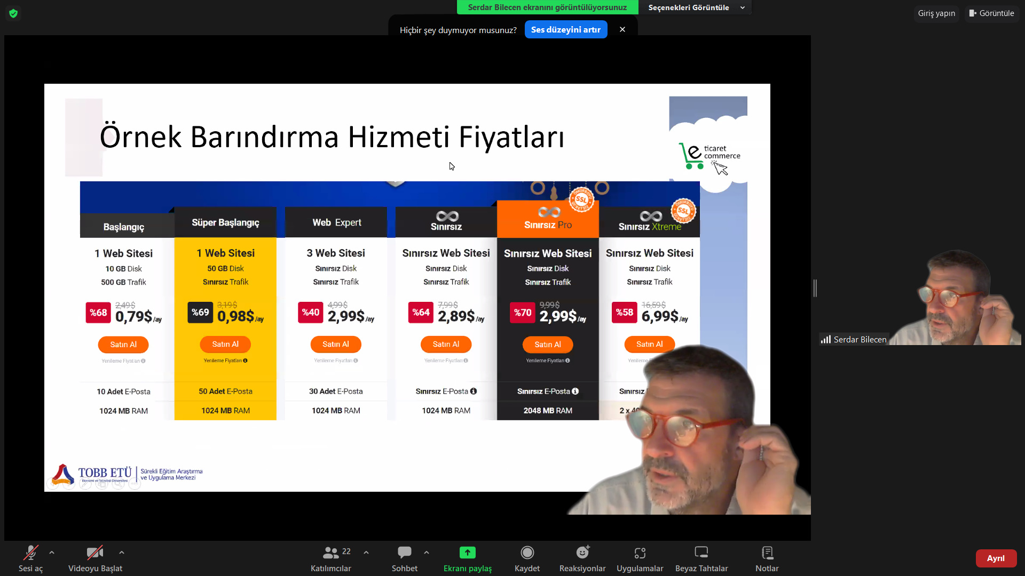
Task: Click the Giriş yapın sign-in item
Action: point(936,13)
